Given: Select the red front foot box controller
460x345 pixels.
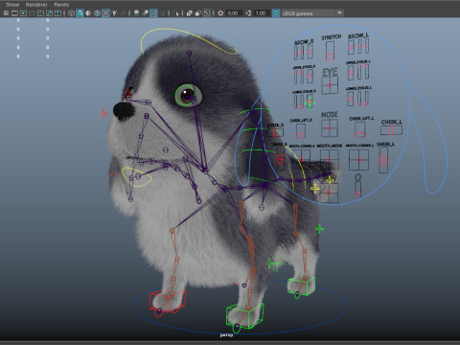Looking at the screenshot, I should (x=168, y=301).
